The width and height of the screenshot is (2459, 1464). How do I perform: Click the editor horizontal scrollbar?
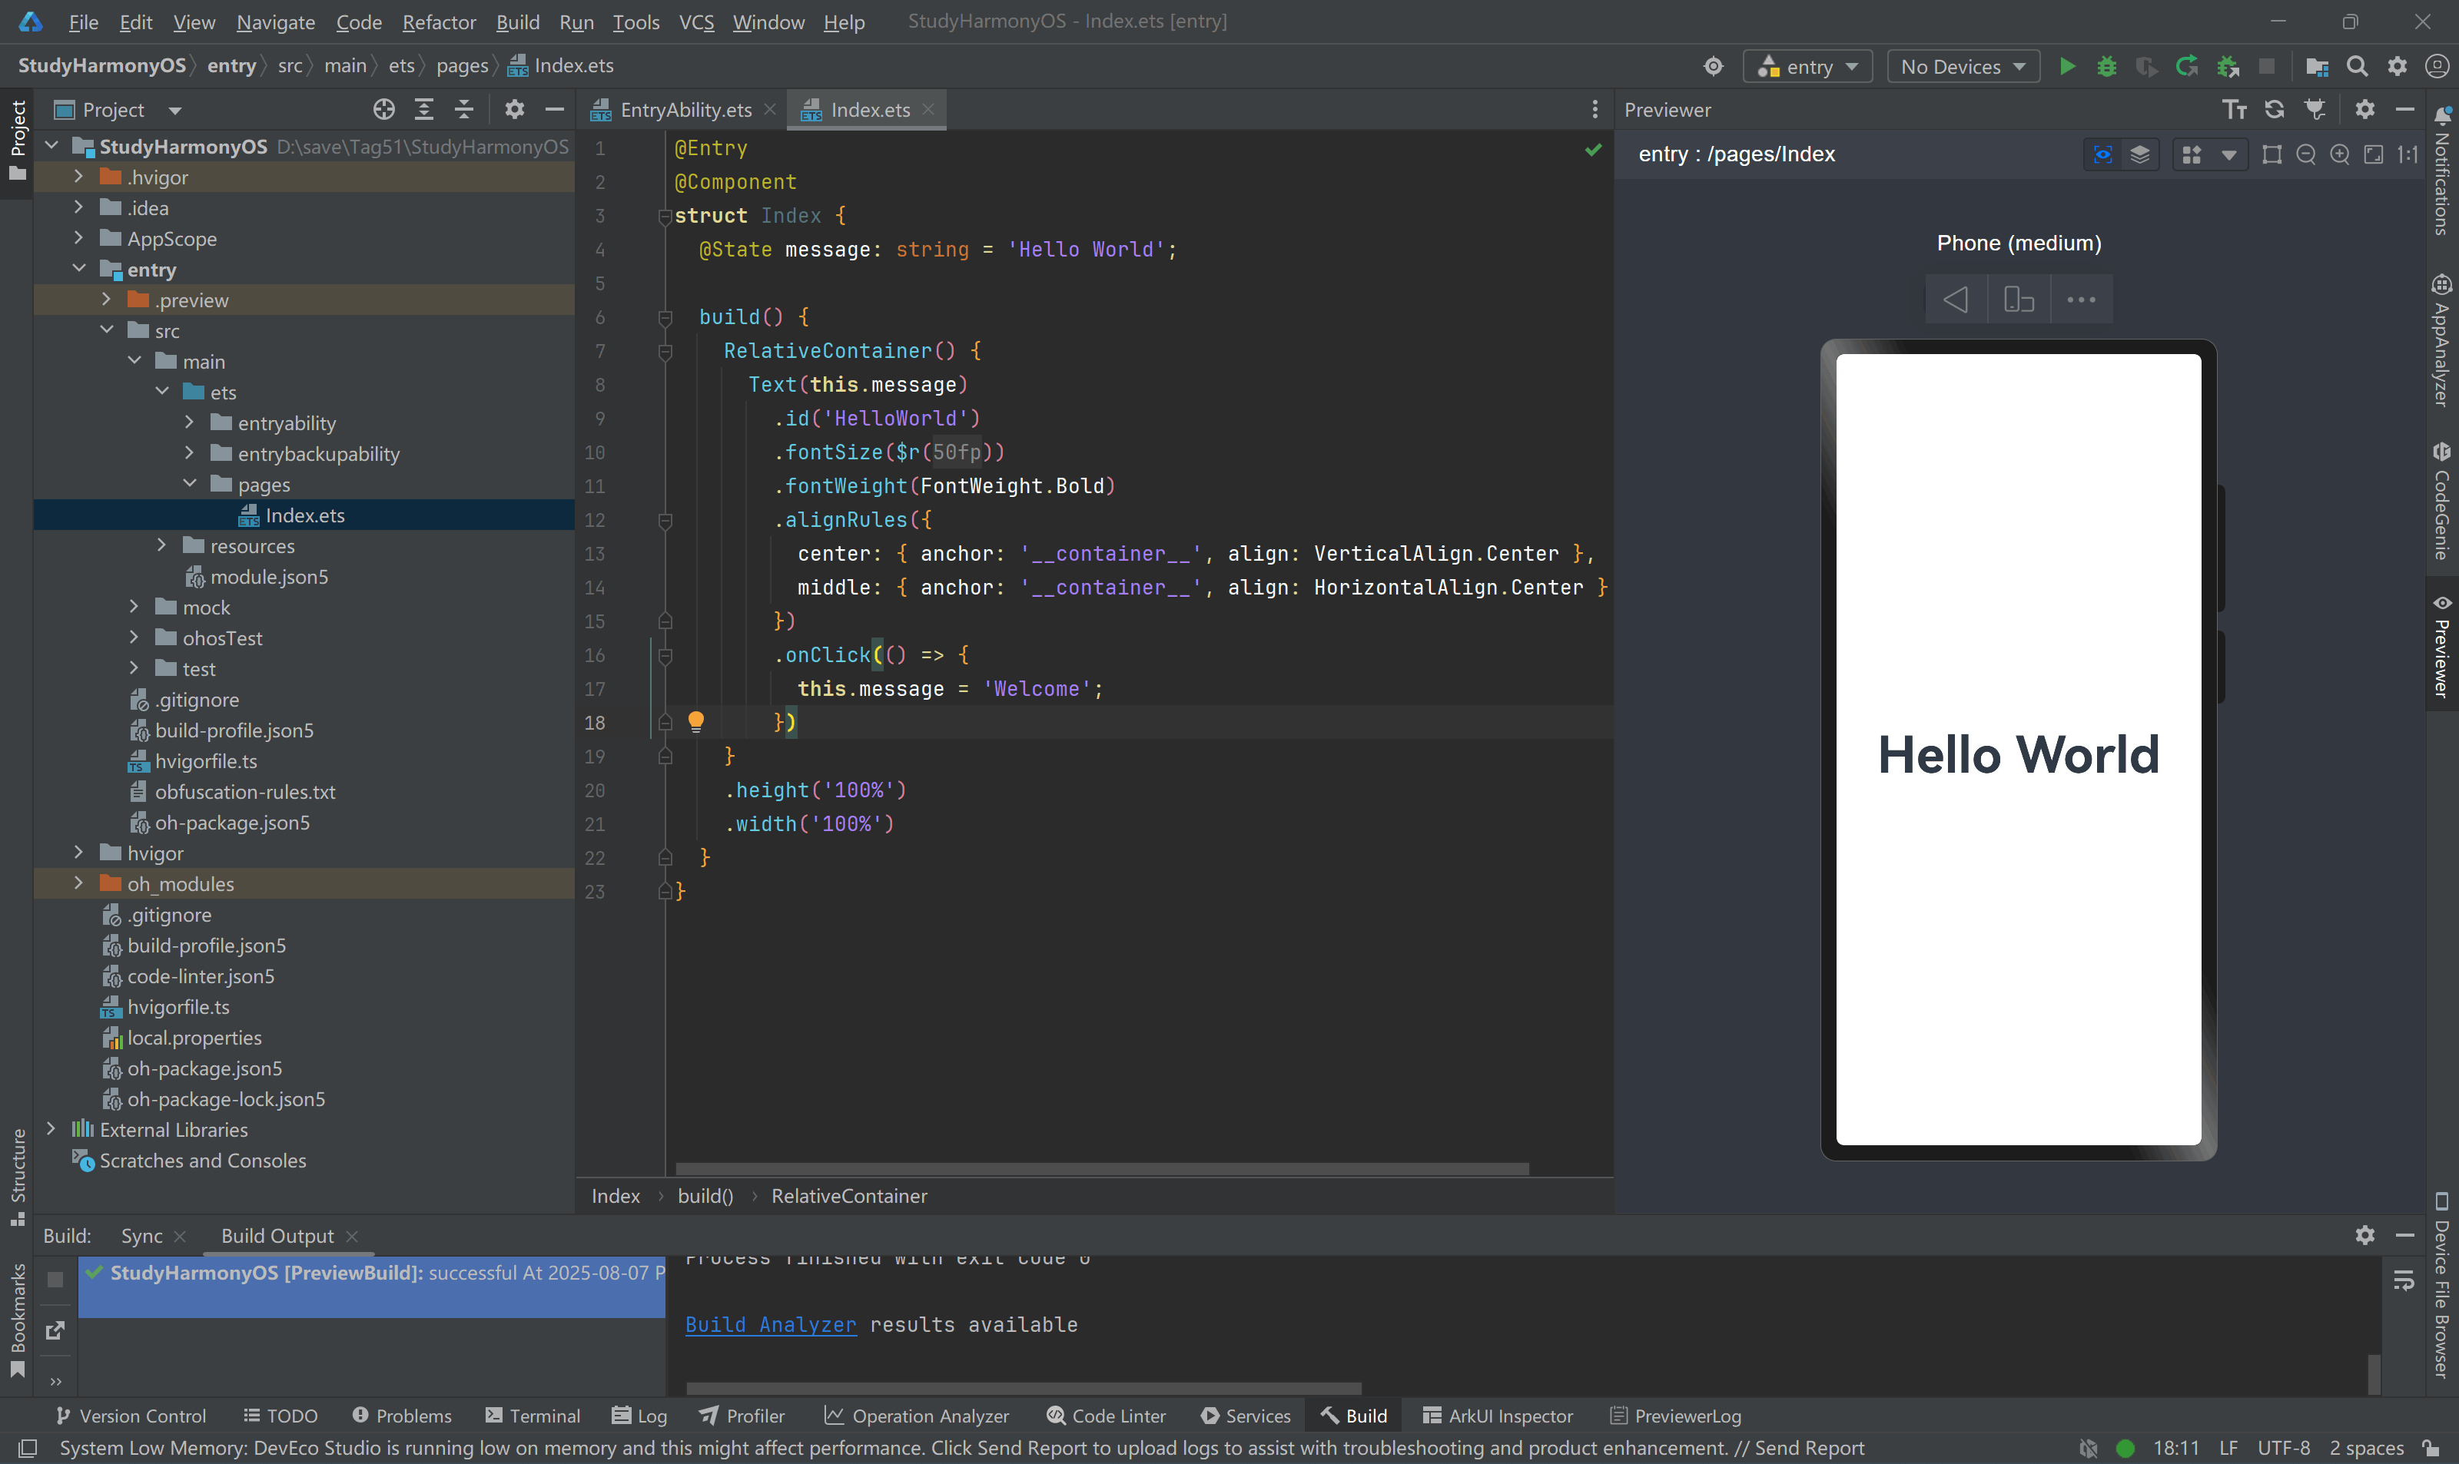(x=1101, y=1168)
